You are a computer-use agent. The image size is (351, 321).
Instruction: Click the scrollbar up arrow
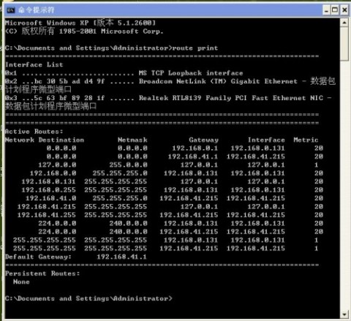(344, 23)
